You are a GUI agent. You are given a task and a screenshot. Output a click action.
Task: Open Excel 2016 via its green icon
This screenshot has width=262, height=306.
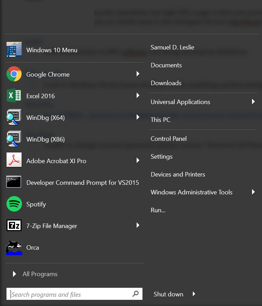click(14, 96)
